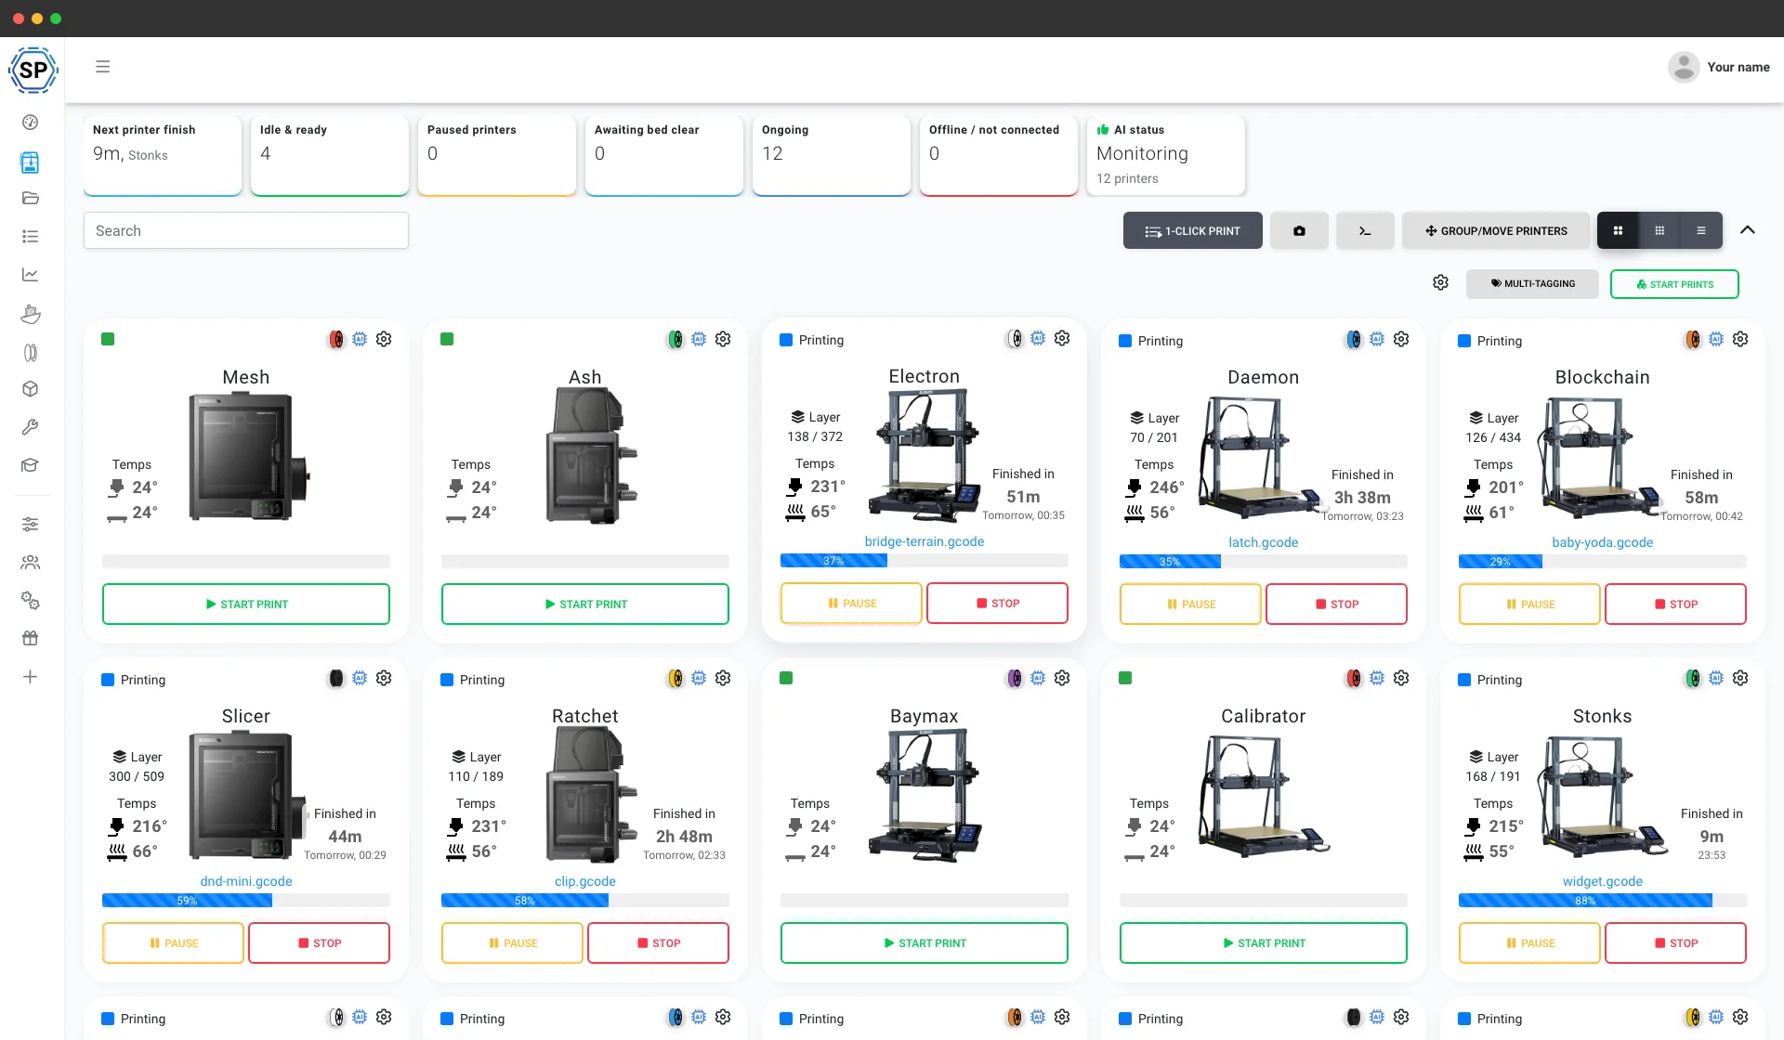Open the Your name user menu
Image resolution: width=1784 pixels, height=1040 pixels.
tap(1719, 67)
